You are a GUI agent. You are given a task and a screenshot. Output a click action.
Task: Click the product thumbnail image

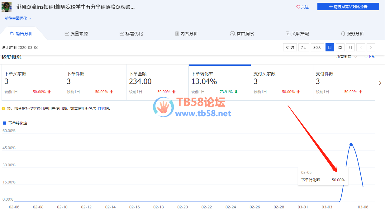7,7
